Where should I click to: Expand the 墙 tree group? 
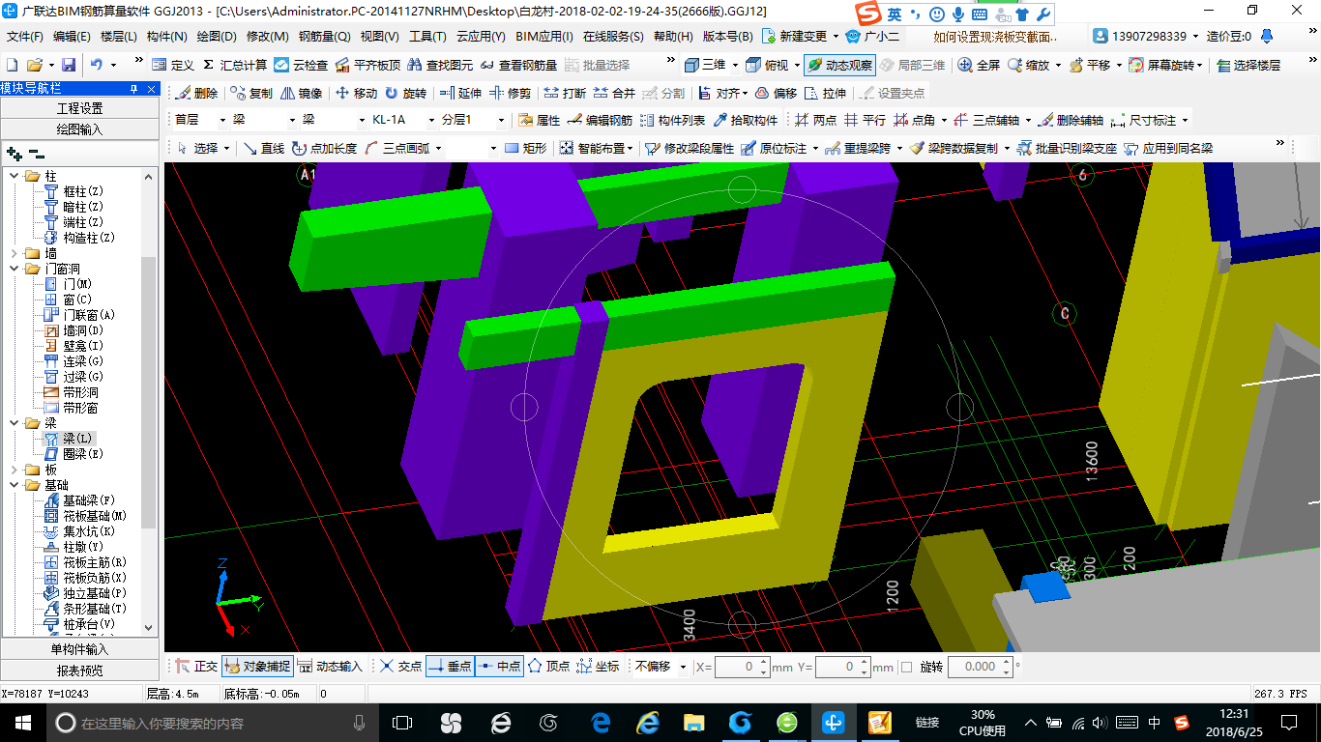pos(15,253)
